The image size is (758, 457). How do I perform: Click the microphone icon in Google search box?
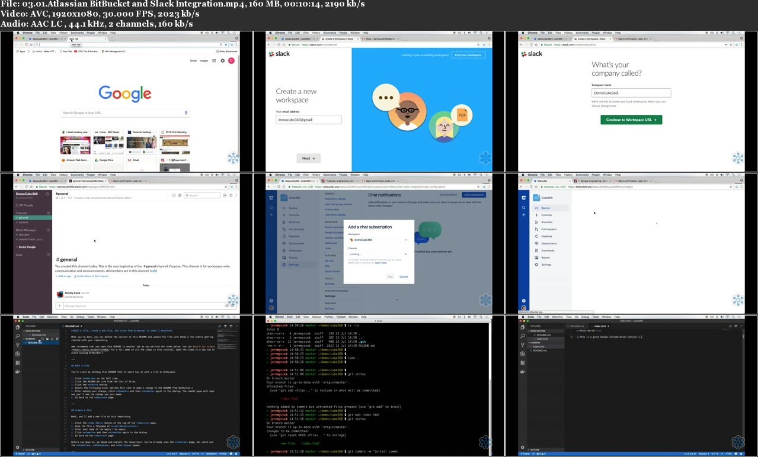pos(186,112)
